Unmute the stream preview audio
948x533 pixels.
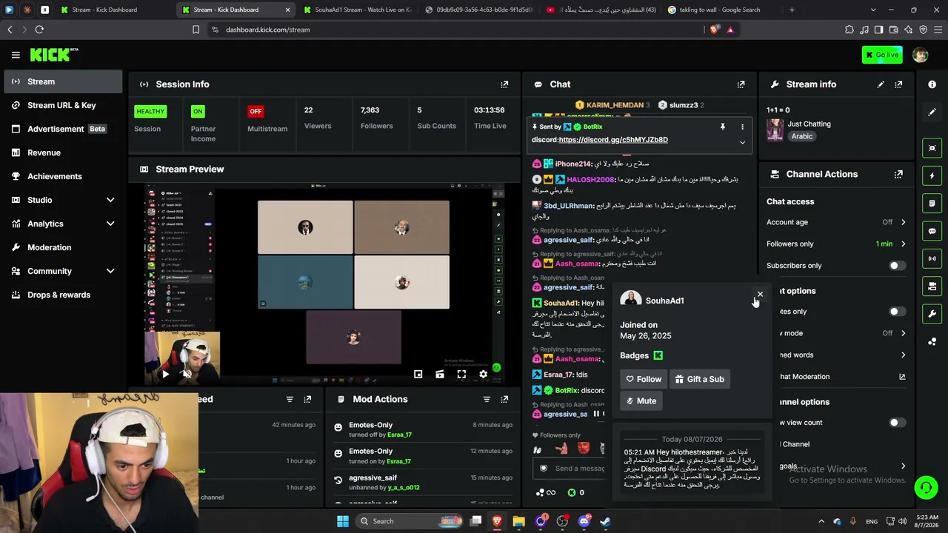(187, 375)
